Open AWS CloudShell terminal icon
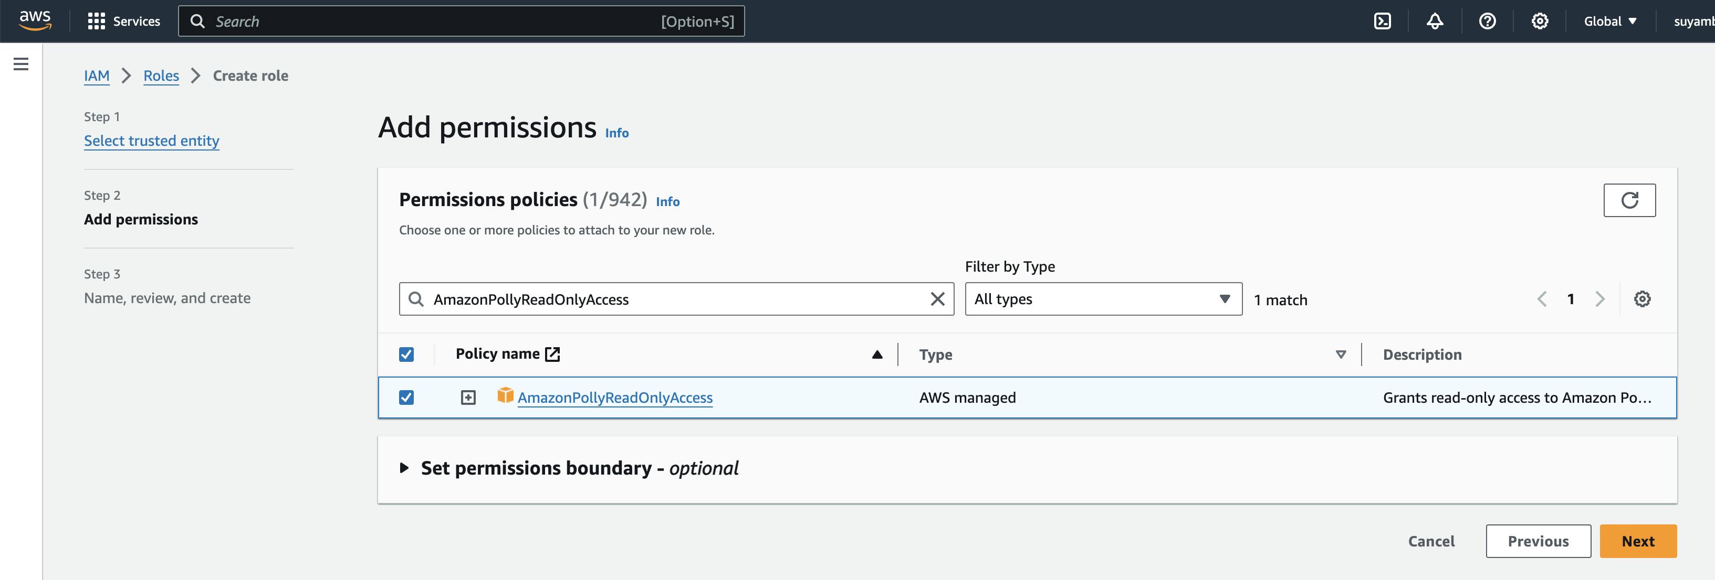Viewport: 1715px width, 580px height. tap(1382, 22)
